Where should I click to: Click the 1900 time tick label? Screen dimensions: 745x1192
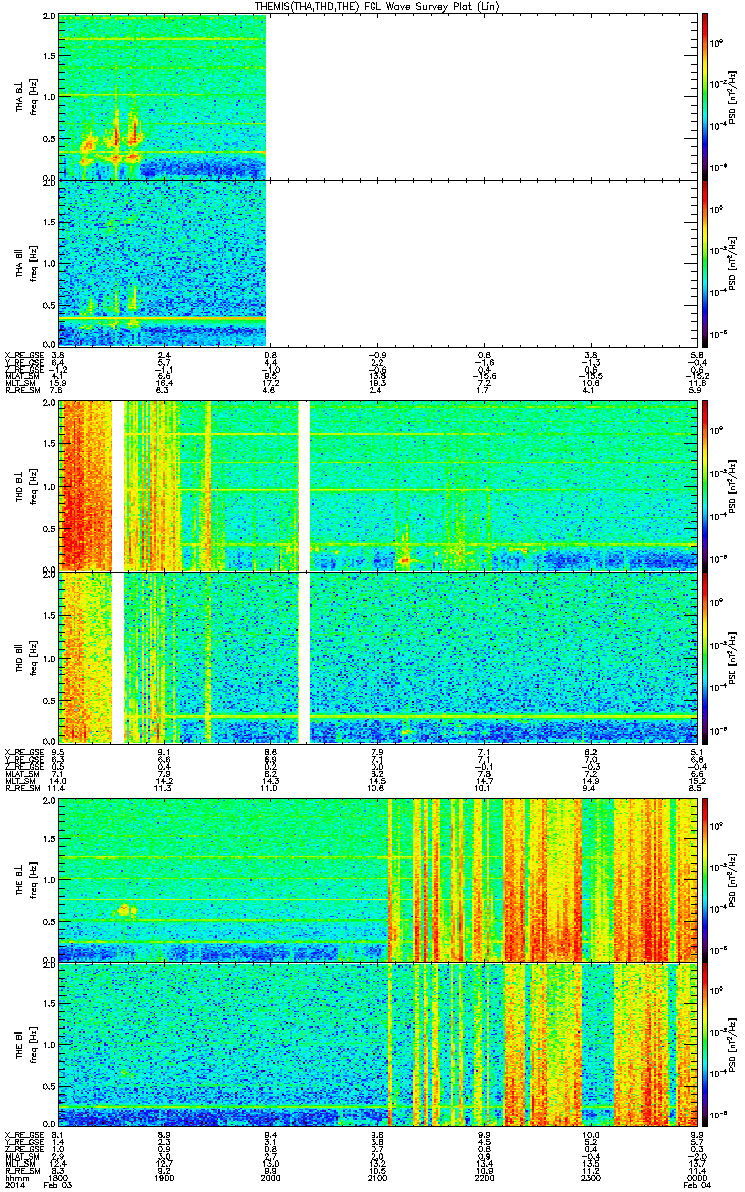tap(165, 1176)
